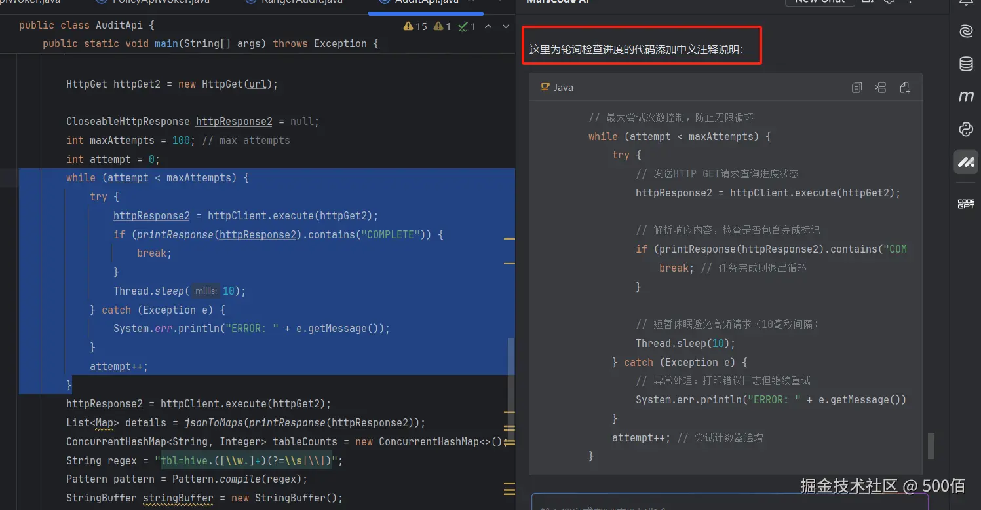Viewport: 981px width, 510px height.
Task: Open the Maven tool window
Action: (x=966, y=96)
